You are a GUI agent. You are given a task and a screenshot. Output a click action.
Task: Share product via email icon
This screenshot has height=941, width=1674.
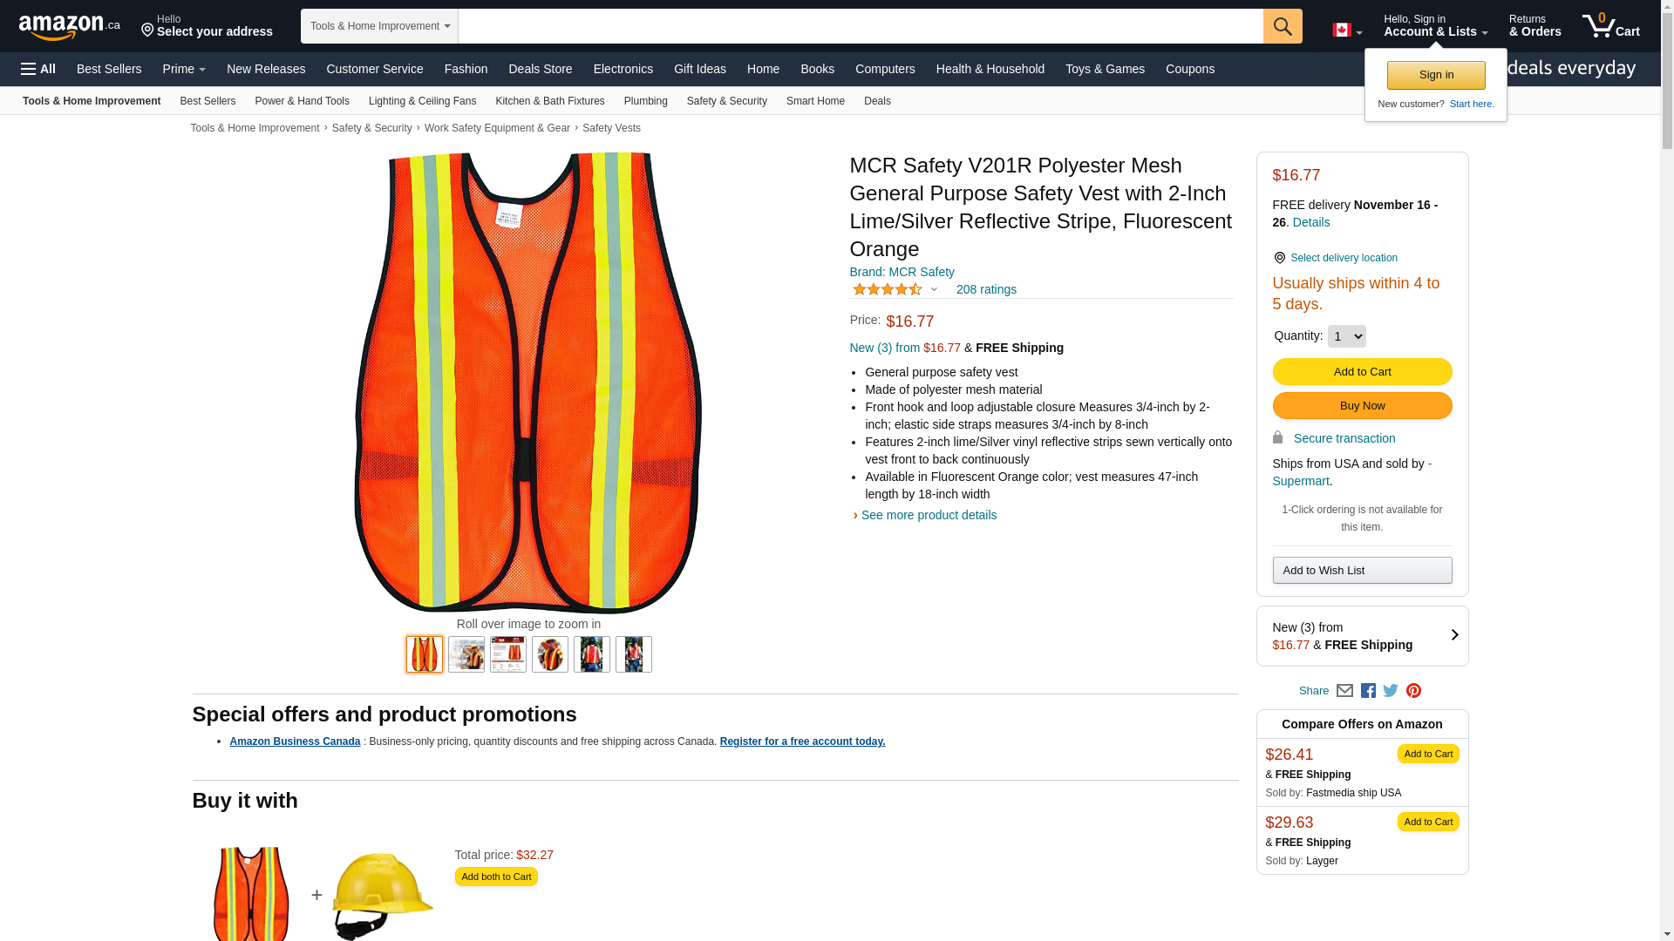pyautogui.click(x=1344, y=691)
